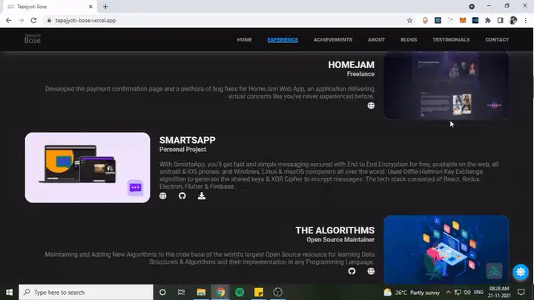Open Chrome side panel icon
This screenshot has height=300, width=534.
point(501,21)
